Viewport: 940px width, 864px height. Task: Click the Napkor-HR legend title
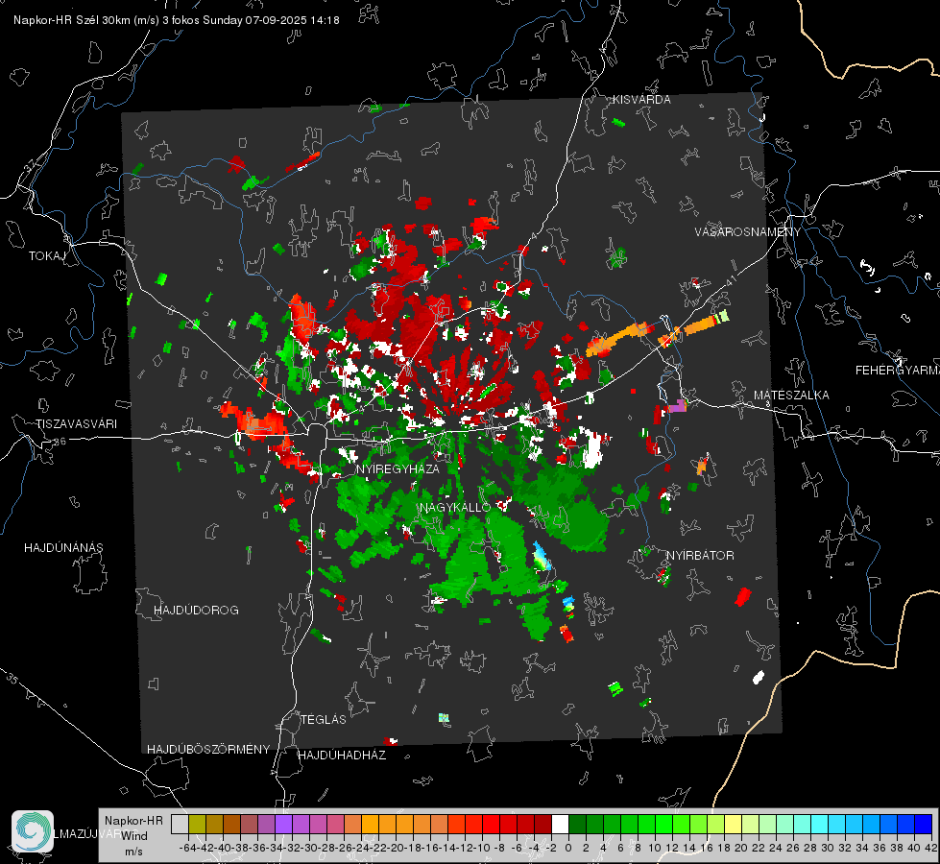(133, 821)
